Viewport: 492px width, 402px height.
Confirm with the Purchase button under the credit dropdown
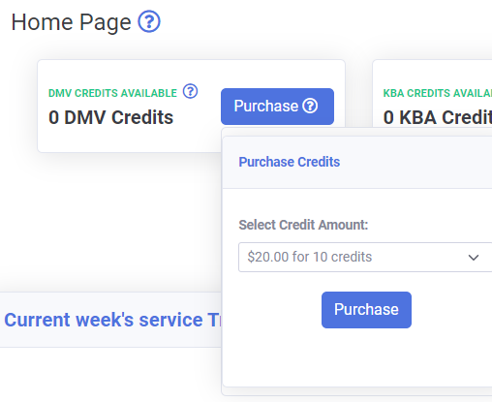366,310
